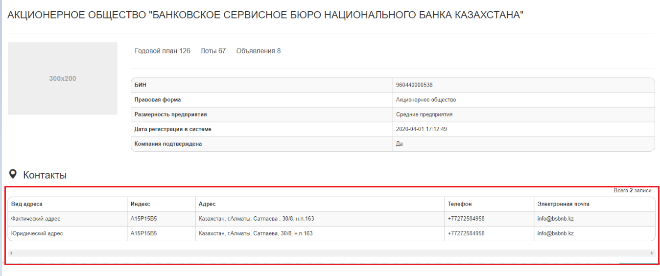Click the Индекс column header
Viewport: 660px width, 276px height.
(140, 204)
